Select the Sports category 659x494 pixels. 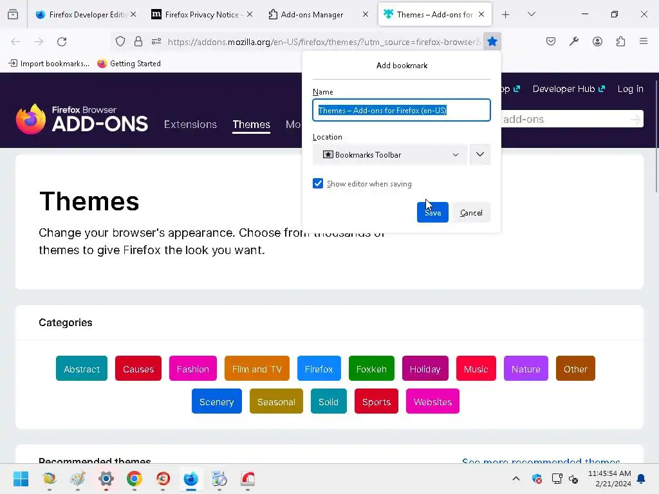tap(376, 401)
